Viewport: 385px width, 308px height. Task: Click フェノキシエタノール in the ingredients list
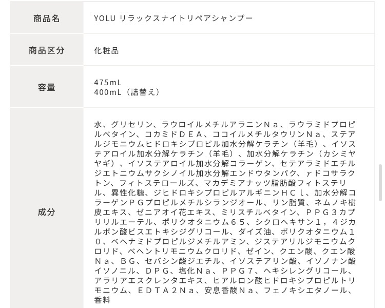307,290
